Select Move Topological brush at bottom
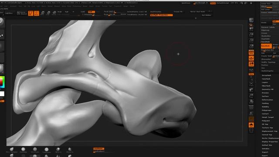279x157 pixels. point(12,150)
